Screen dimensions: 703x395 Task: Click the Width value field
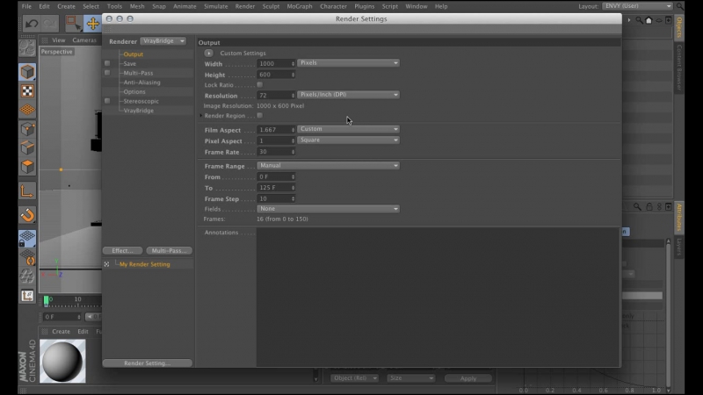coord(274,63)
